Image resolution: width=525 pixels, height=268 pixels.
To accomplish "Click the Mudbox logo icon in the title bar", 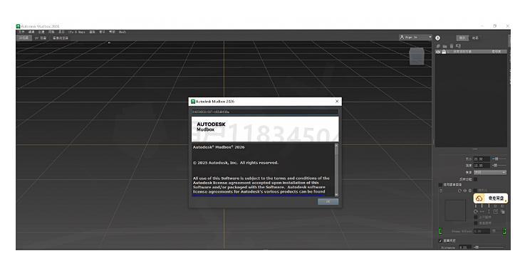I will click(18, 26).
